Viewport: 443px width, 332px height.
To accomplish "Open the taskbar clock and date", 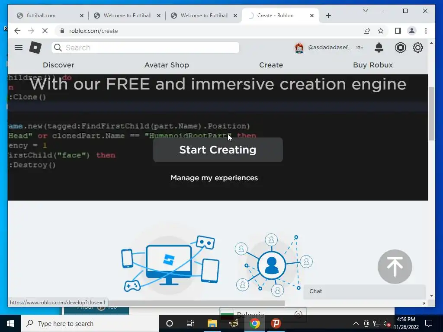I will tap(406, 323).
